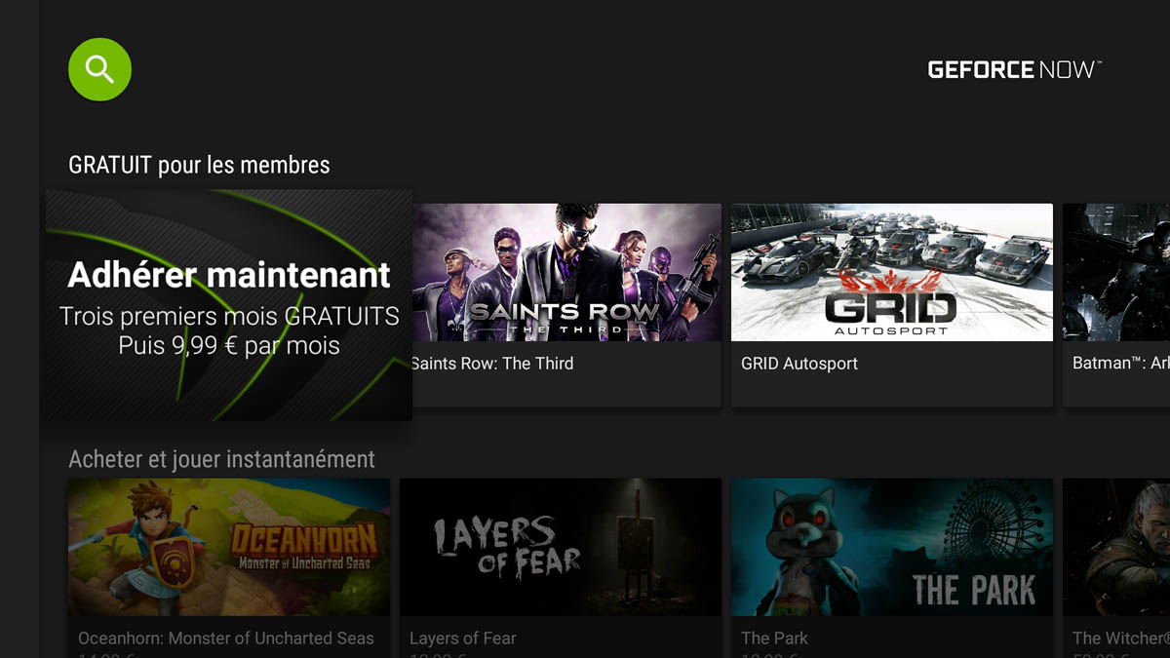Select The Witcher cover image
This screenshot has width=1170, height=658.
[x=1116, y=546]
